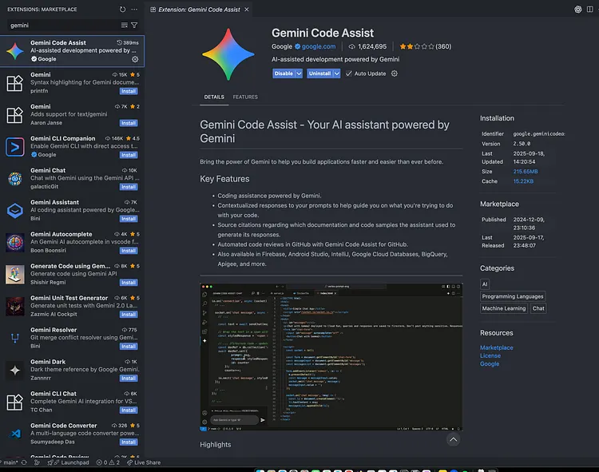Screen dimensions: 599x472
Task: Select the Gemini Code Converter list entry
Action: pos(72,434)
